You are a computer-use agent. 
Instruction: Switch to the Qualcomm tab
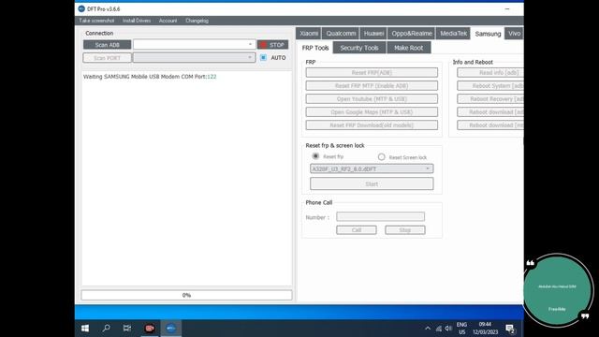point(341,34)
